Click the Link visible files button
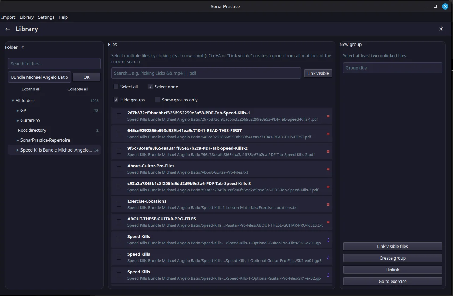This screenshot has height=296, width=453. pyautogui.click(x=393, y=246)
